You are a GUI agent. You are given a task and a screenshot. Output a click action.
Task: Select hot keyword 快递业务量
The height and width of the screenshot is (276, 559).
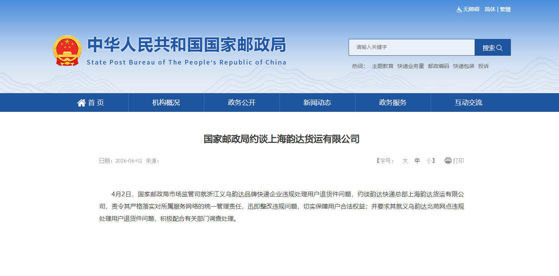[410, 66]
